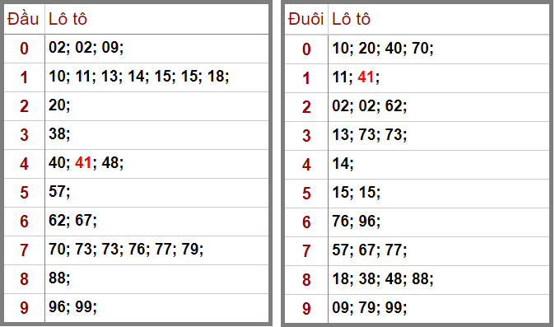Click Đuôi row 2 containing 02; 02; 62
555x327 pixels.
click(x=417, y=107)
